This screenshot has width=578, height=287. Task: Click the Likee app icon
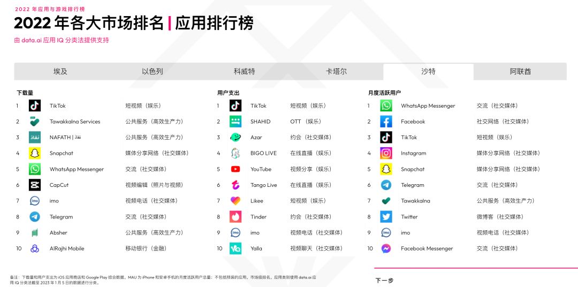235,201
